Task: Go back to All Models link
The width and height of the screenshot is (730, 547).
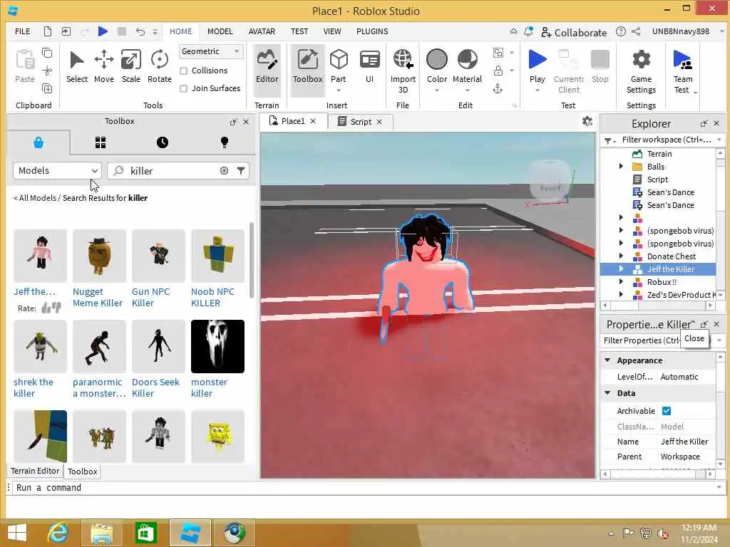Action: point(34,198)
